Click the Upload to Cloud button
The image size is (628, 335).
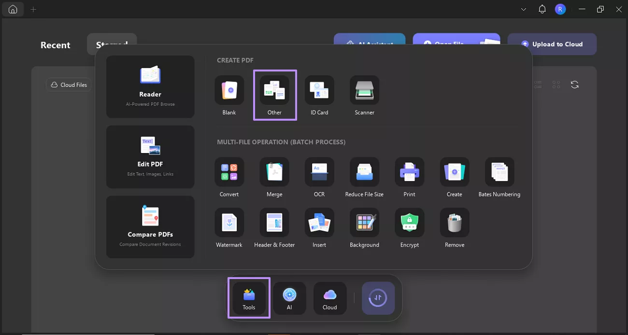pos(552,44)
